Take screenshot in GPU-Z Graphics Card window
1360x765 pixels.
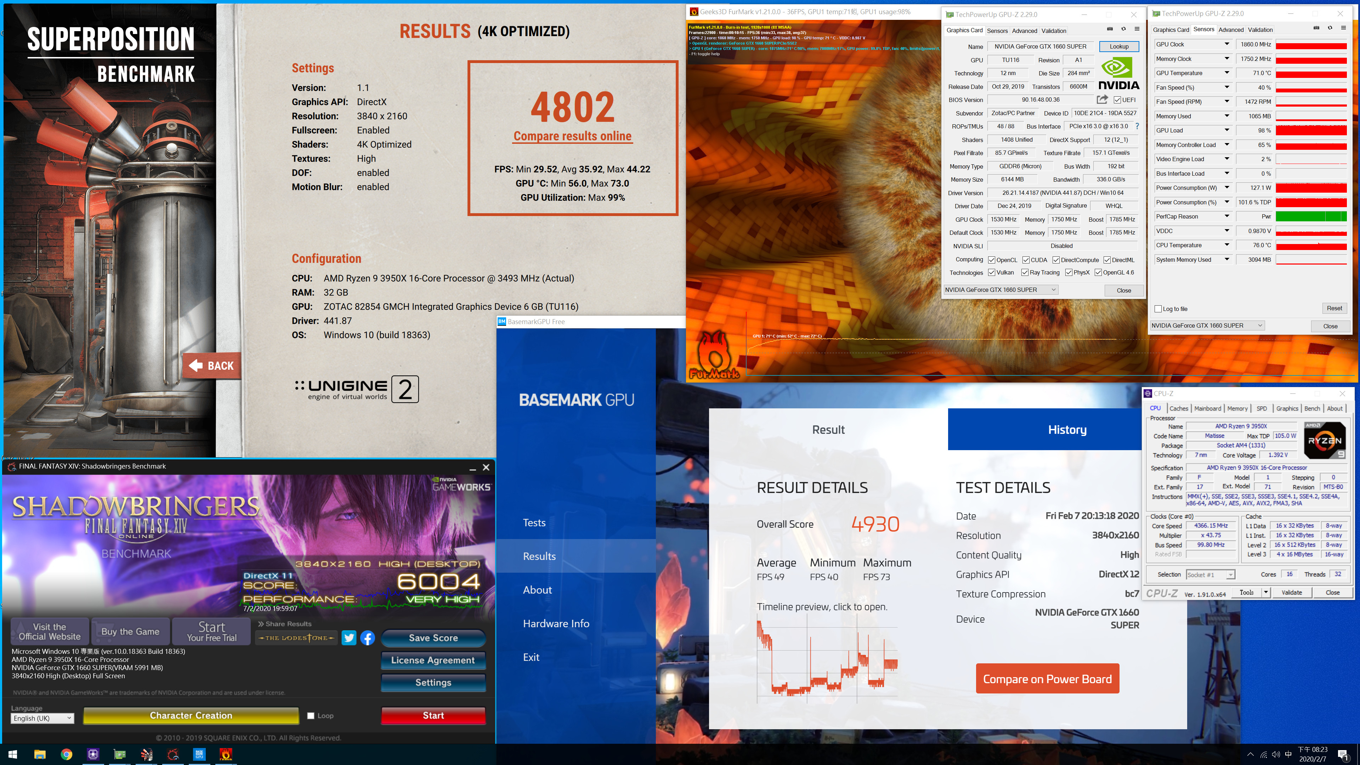pyautogui.click(x=1110, y=29)
